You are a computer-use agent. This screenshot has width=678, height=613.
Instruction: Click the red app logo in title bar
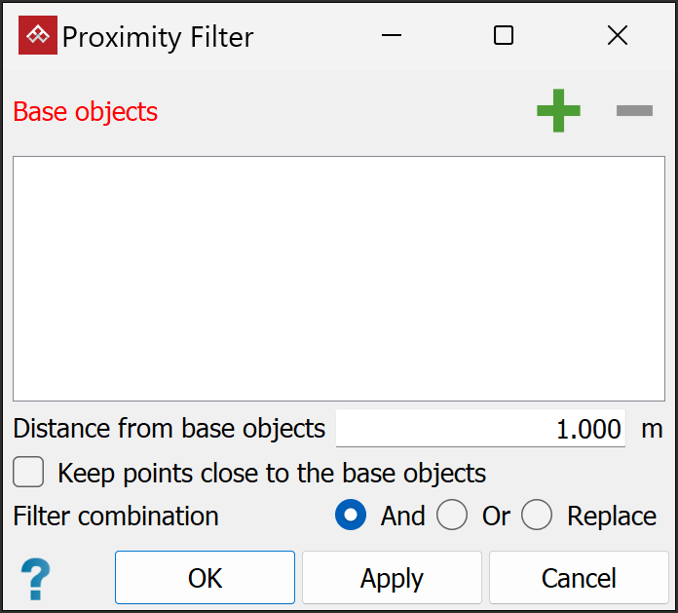38,36
